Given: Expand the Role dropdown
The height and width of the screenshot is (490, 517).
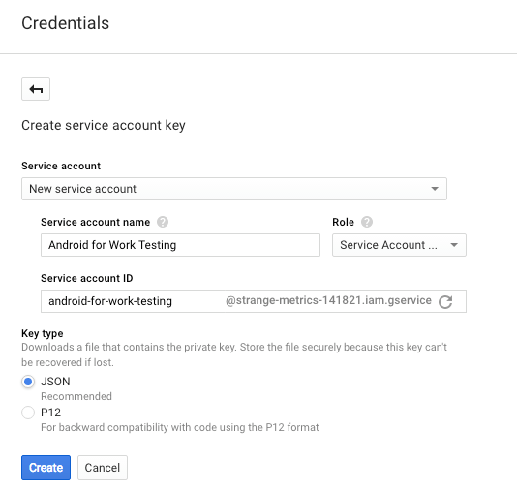Looking at the screenshot, I should tap(399, 245).
